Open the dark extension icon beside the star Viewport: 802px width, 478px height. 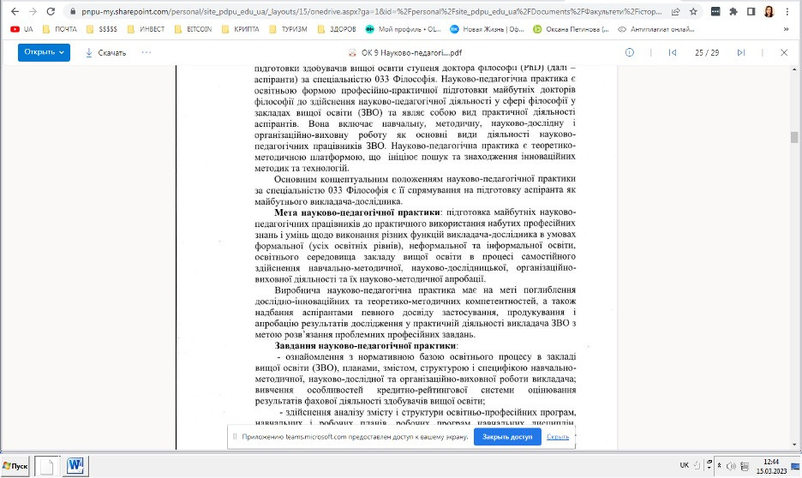(x=715, y=11)
